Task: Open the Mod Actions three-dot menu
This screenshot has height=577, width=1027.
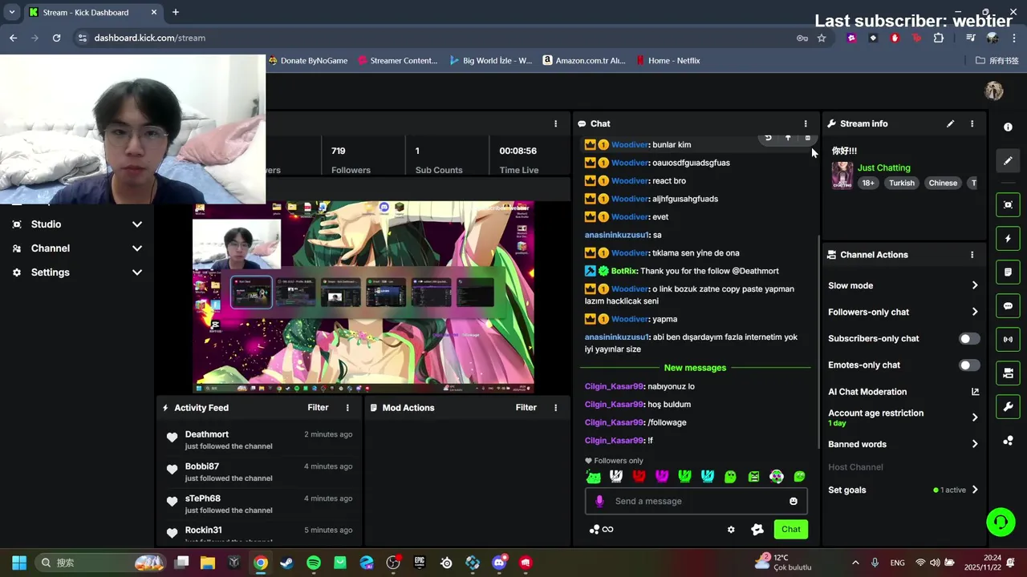Action: pyautogui.click(x=555, y=408)
